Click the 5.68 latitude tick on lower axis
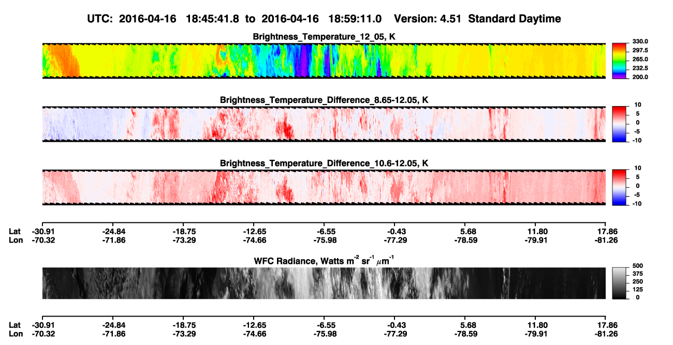The height and width of the screenshot is (345, 673). 465,326
